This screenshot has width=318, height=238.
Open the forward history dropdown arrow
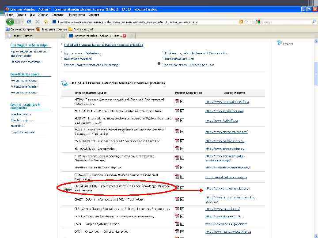tap(23, 22)
